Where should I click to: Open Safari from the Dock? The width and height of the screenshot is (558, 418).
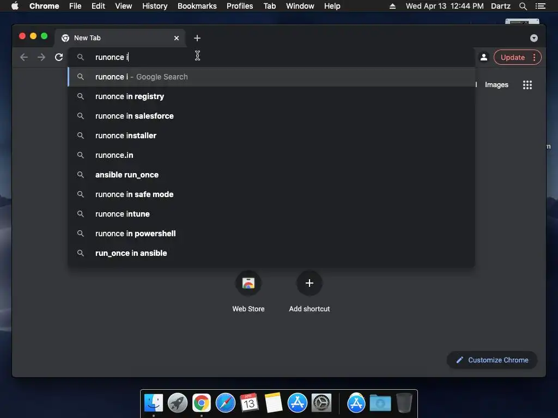[x=226, y=403]
